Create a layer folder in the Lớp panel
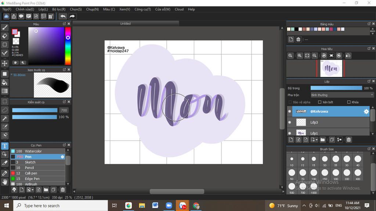Image resolution: width=376 pixels, height=211 pixels. [322, 140]
